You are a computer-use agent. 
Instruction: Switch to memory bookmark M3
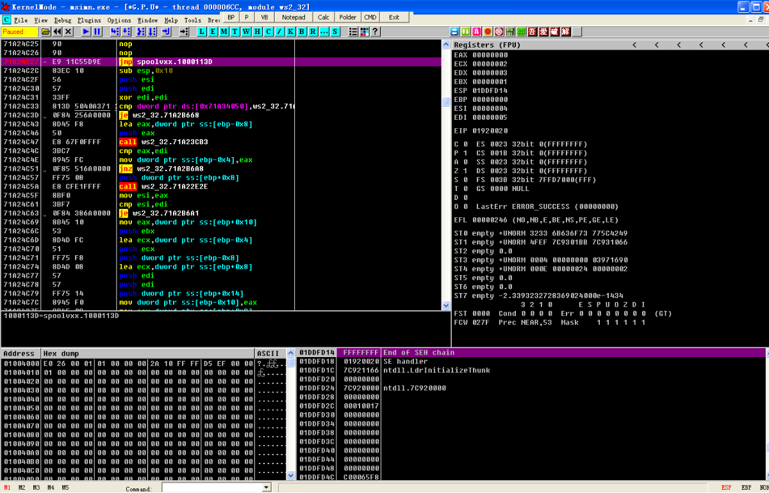click(37, 488)
